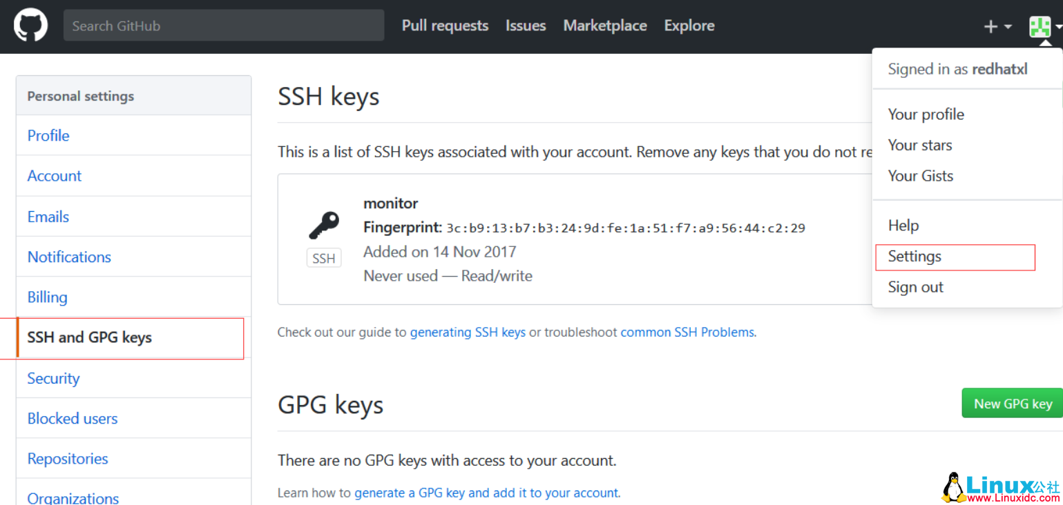Viewport: 1063px width, 505px height.
Task: Click the SSH keys heading
Action: 329,97
